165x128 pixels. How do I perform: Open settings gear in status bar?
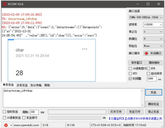(x=6, y=125)
